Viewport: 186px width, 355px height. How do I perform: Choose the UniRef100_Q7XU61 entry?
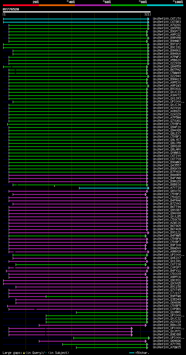click(x=167, y=121)
